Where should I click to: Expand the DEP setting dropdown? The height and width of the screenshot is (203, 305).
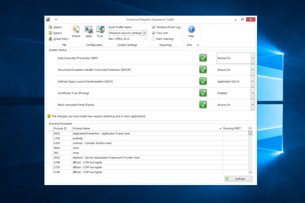pyautogui.click(x=253, y=58)
